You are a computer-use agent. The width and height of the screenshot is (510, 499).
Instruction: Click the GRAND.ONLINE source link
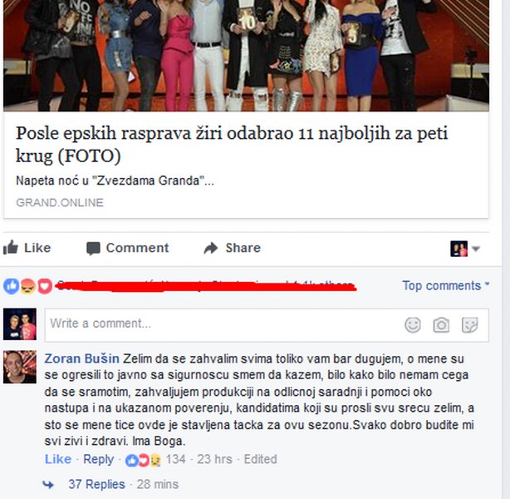pyautogui.click(x=60, y=202)
